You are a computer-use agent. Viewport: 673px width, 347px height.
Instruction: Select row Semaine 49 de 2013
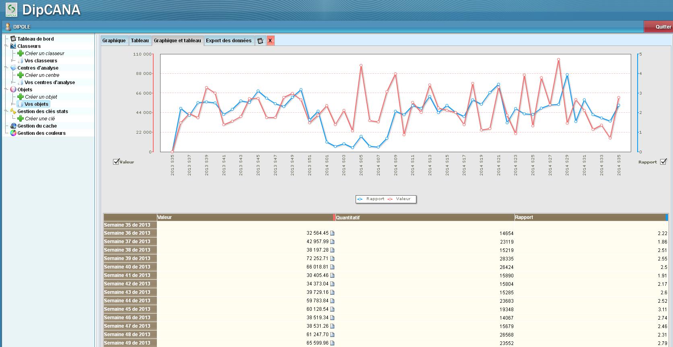tap(130, 343)
